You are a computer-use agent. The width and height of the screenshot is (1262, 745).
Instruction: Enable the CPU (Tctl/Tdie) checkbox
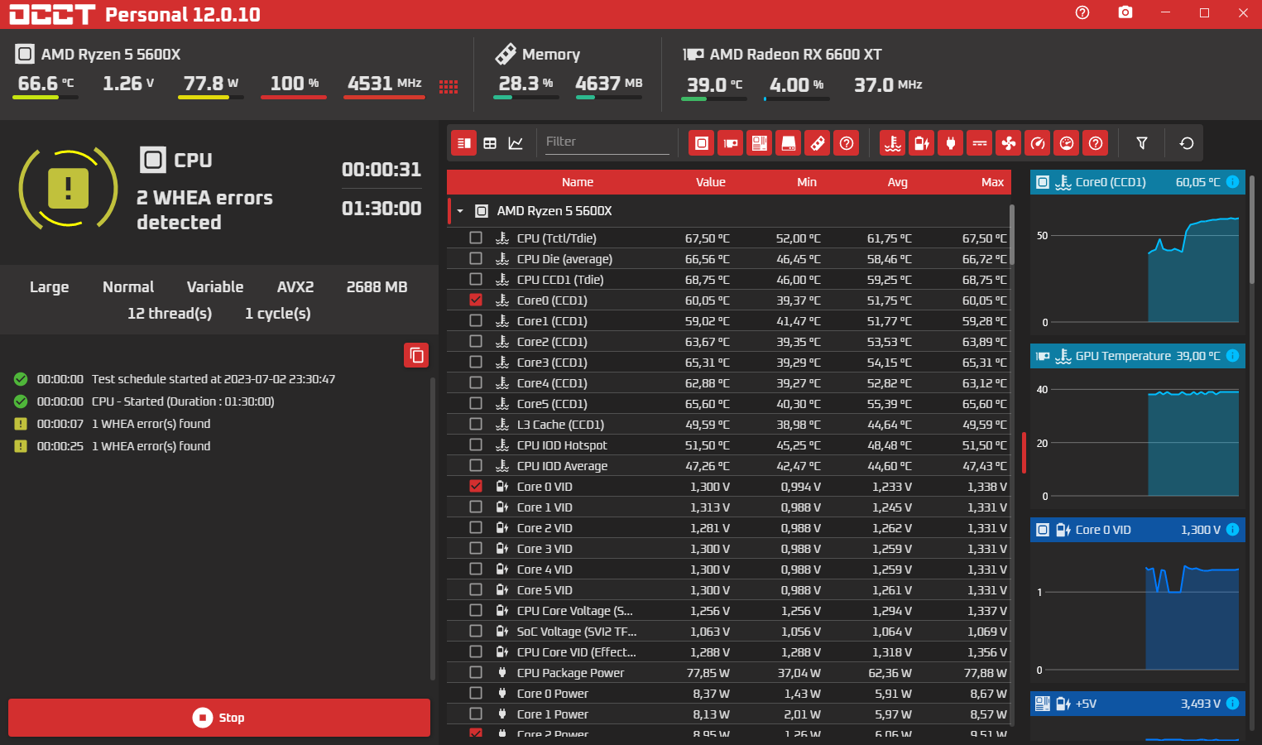pos(476,238)
